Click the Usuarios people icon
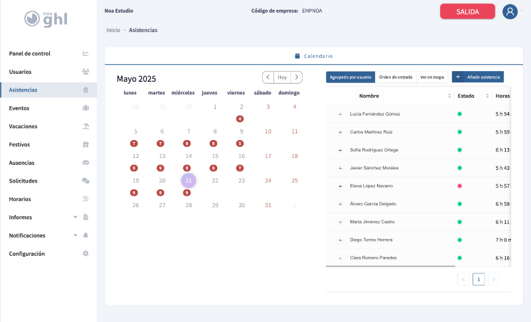The image size is (531, 322). [x=85, y=72]
